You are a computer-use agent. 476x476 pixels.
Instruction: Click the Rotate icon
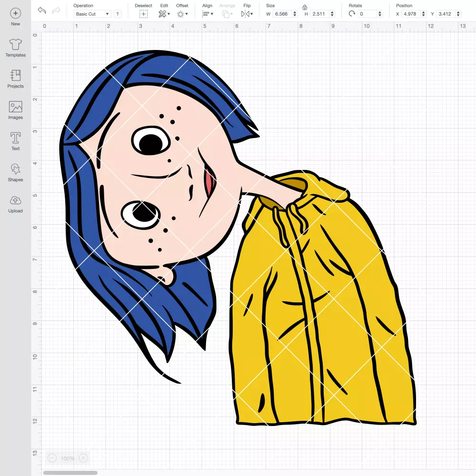point(352,14)
